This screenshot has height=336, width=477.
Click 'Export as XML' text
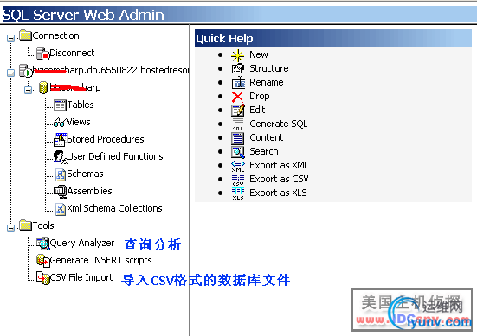(x=279, y=165)
